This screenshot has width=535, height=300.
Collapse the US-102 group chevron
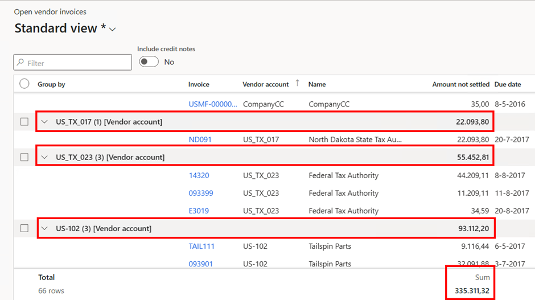pyautogui.click(x=44, y=228)
